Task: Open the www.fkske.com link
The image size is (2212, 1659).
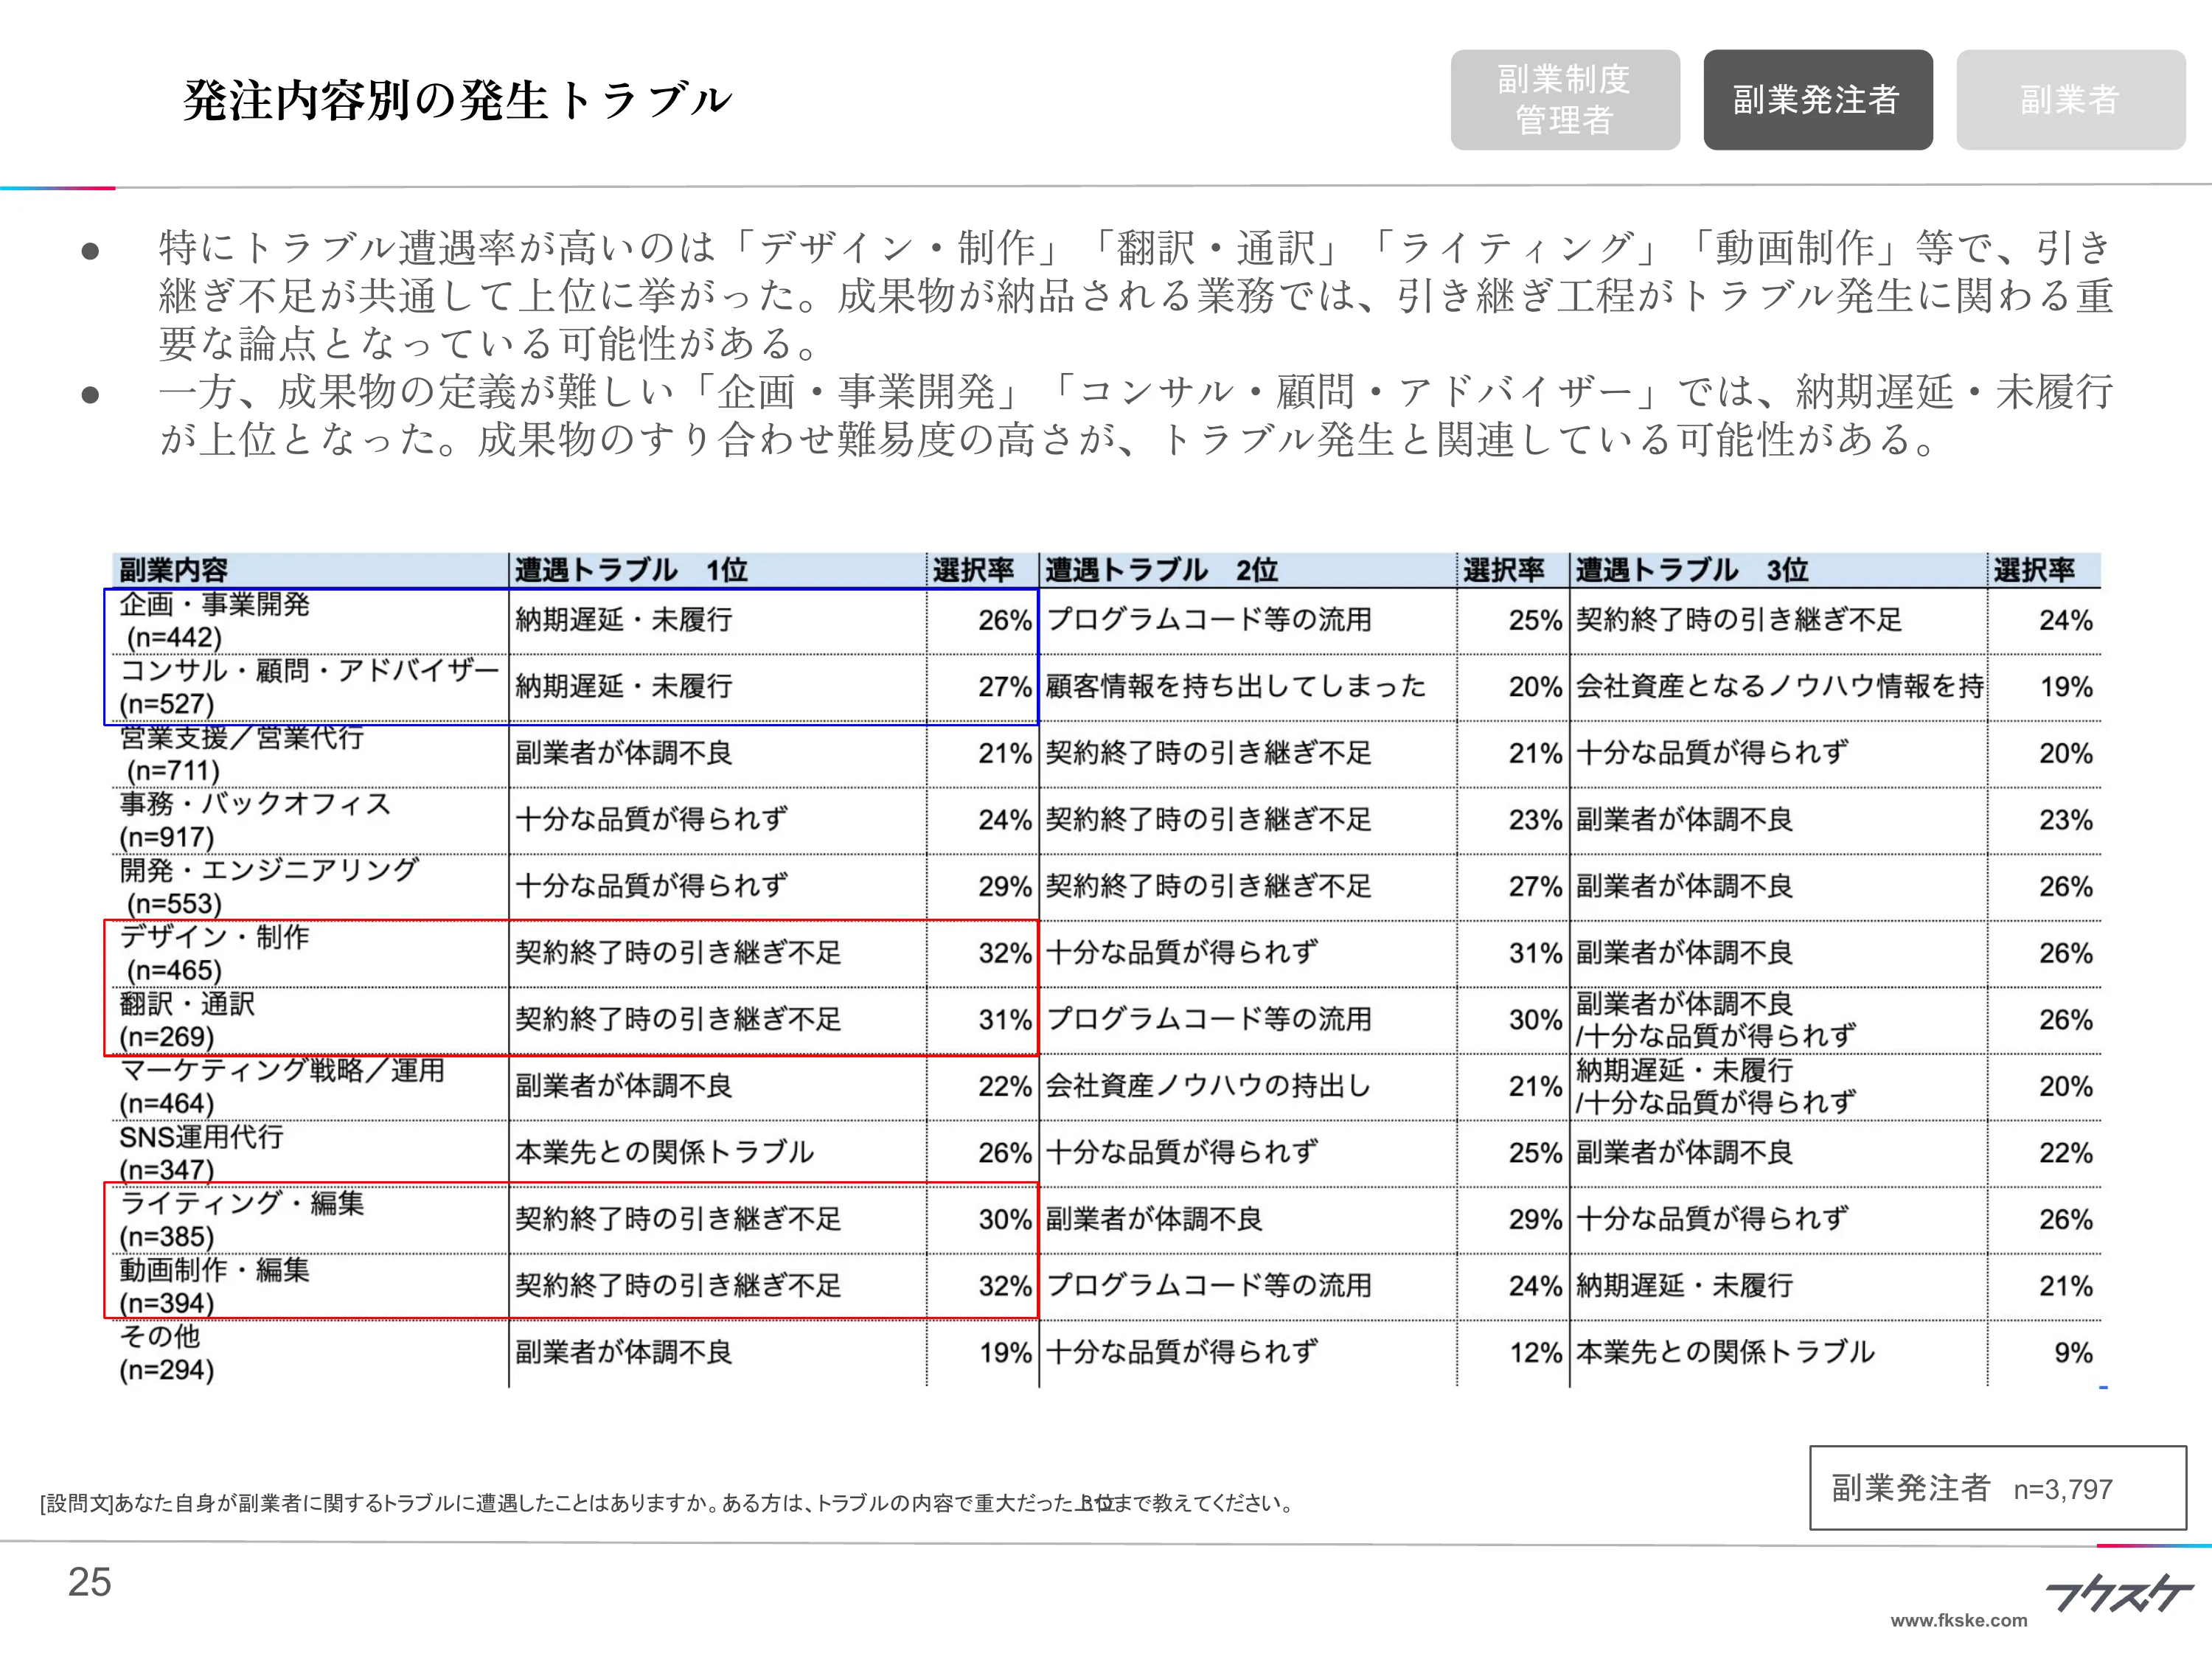Action: [1958, 1621]
